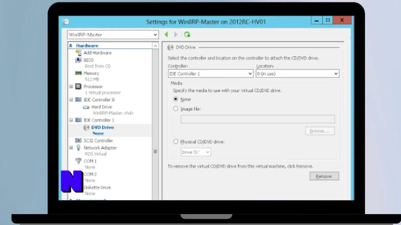The height and width of the screenshot is (225, 401).
Task: Click the IDE Controller 0 icon
Action: [78, 100]
